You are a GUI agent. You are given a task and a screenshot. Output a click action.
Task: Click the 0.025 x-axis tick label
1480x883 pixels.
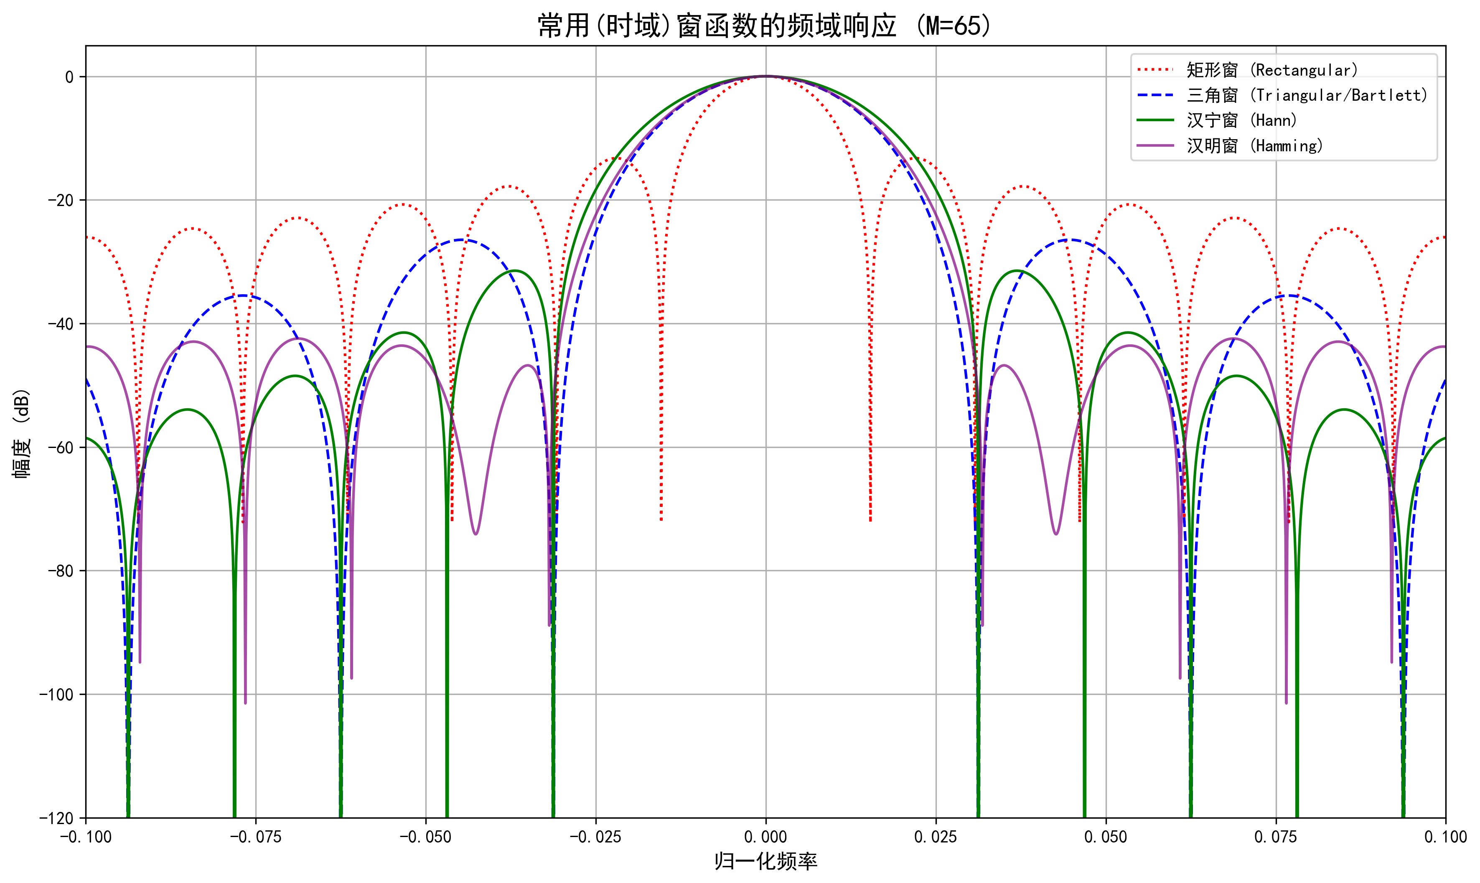[x=936, y=837]
